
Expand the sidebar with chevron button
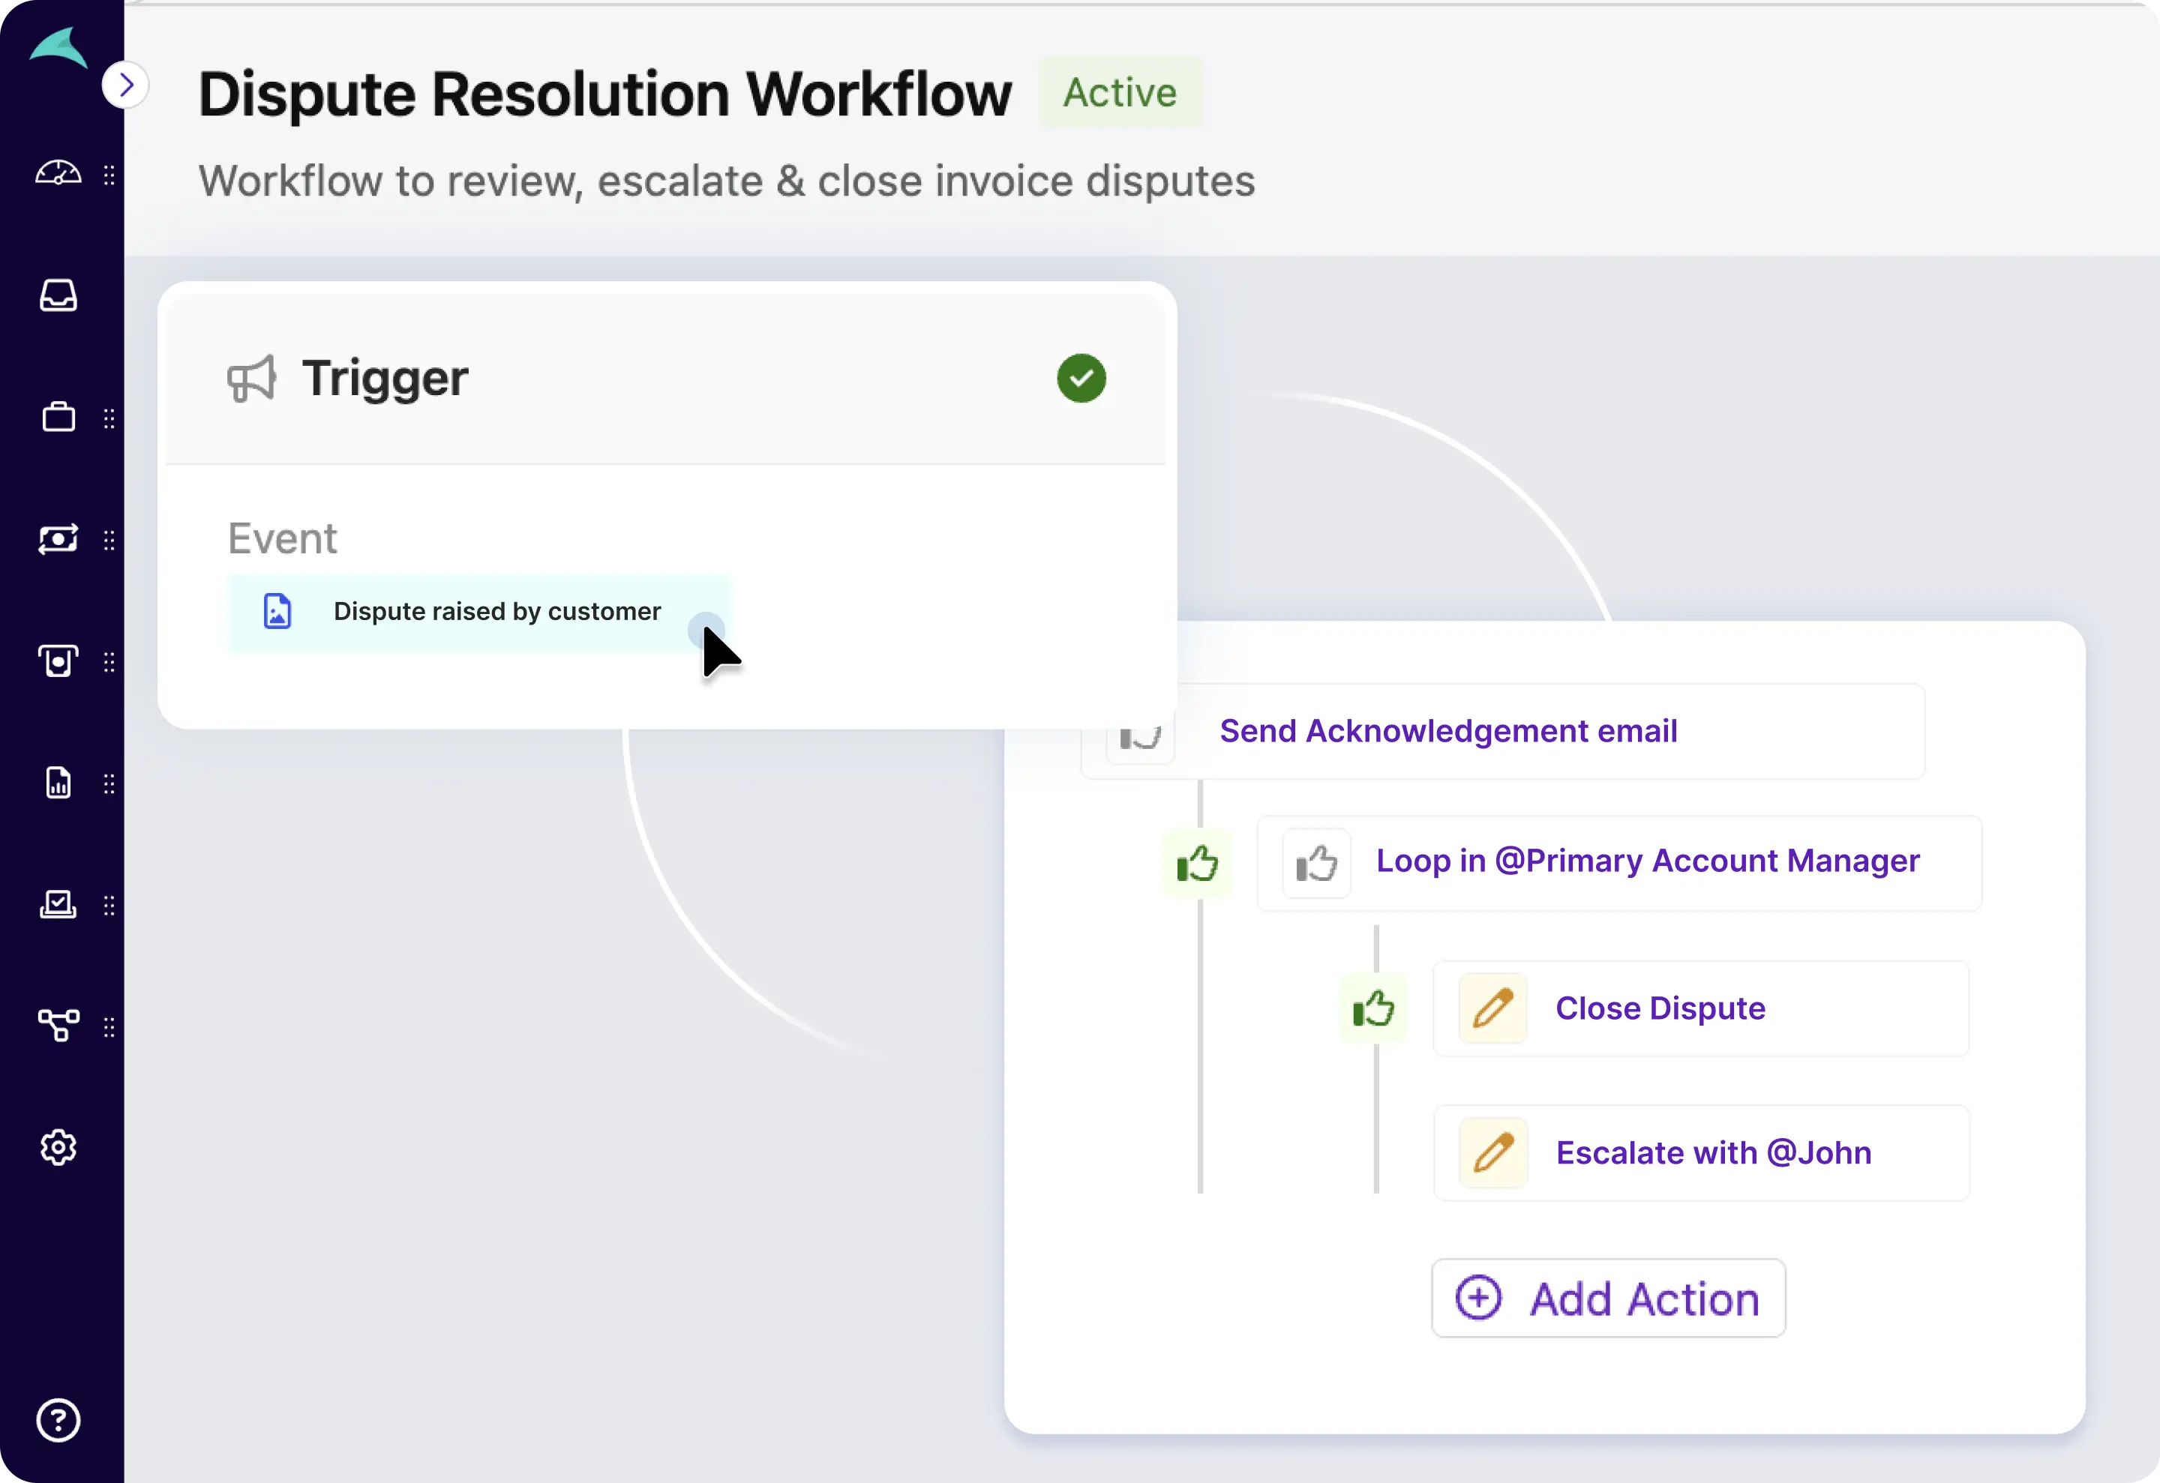coord(125,85)
